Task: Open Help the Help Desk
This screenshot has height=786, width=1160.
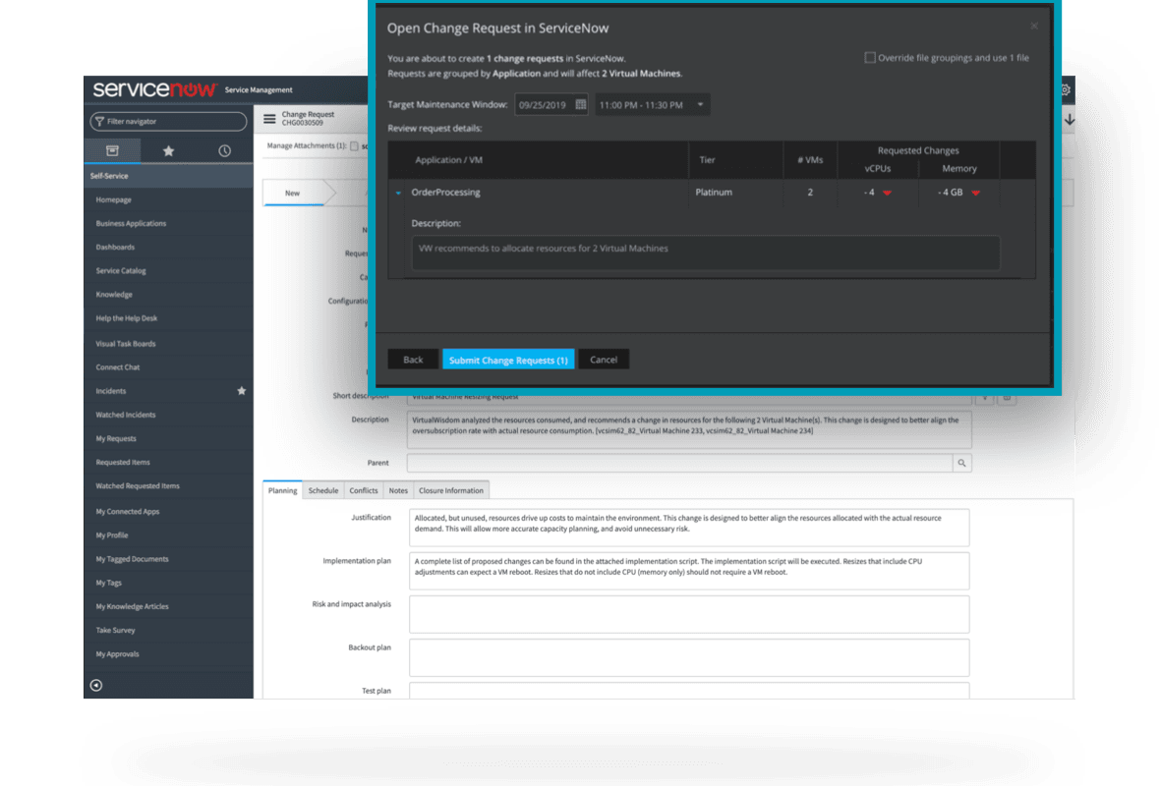Action: (127, 318)
